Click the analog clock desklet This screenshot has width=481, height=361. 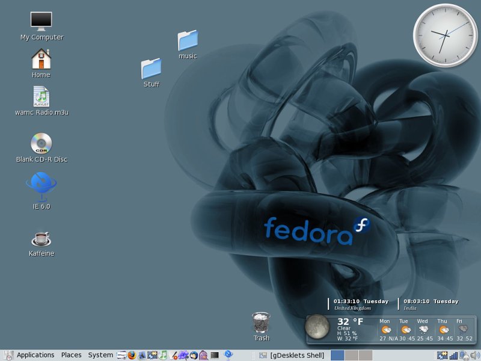pyautogui.click(x=446, y=35)
